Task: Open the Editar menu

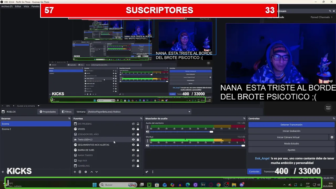Action: pyautogui.click(x=18, y=6)
